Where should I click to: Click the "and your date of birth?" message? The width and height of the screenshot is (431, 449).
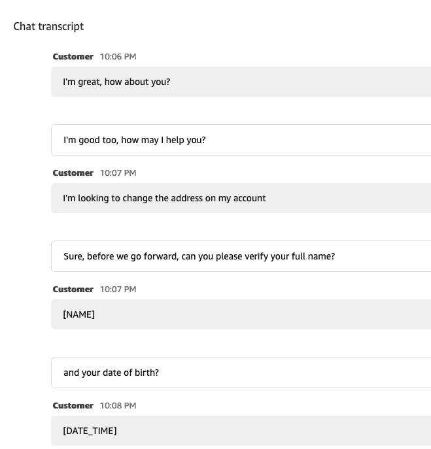pos(241,373)
